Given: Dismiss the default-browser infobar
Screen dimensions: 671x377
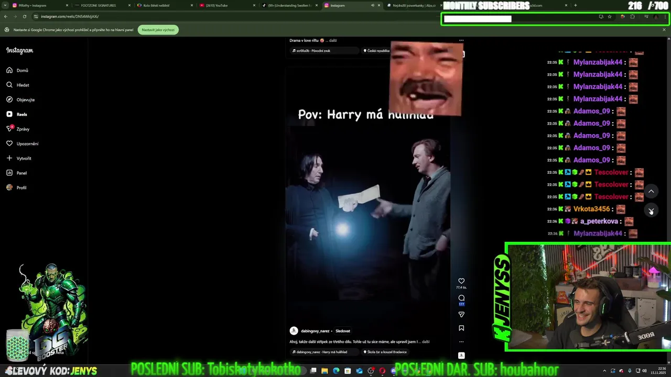Looking at the screenshot, I should tap(664, 30).
